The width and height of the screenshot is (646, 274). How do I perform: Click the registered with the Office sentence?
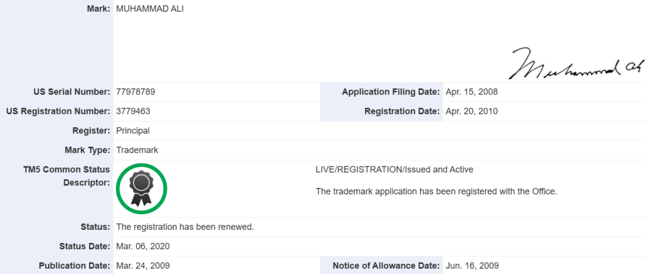[x=436, y=192]
